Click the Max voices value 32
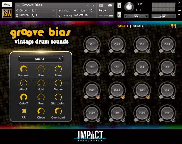This screenshot has width=182, height=144. 91,11
